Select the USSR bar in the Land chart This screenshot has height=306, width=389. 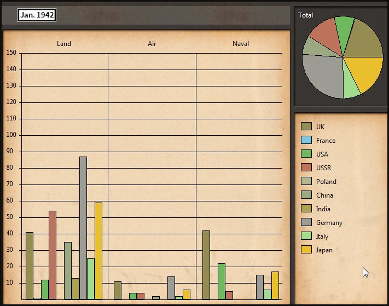coord(53,255)
